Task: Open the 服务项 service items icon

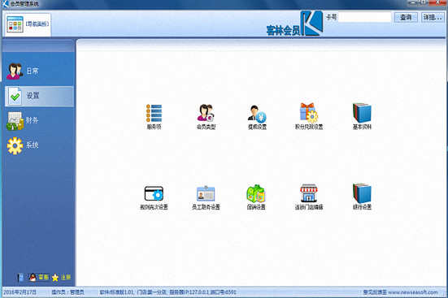Action: (x=154, y=116)
